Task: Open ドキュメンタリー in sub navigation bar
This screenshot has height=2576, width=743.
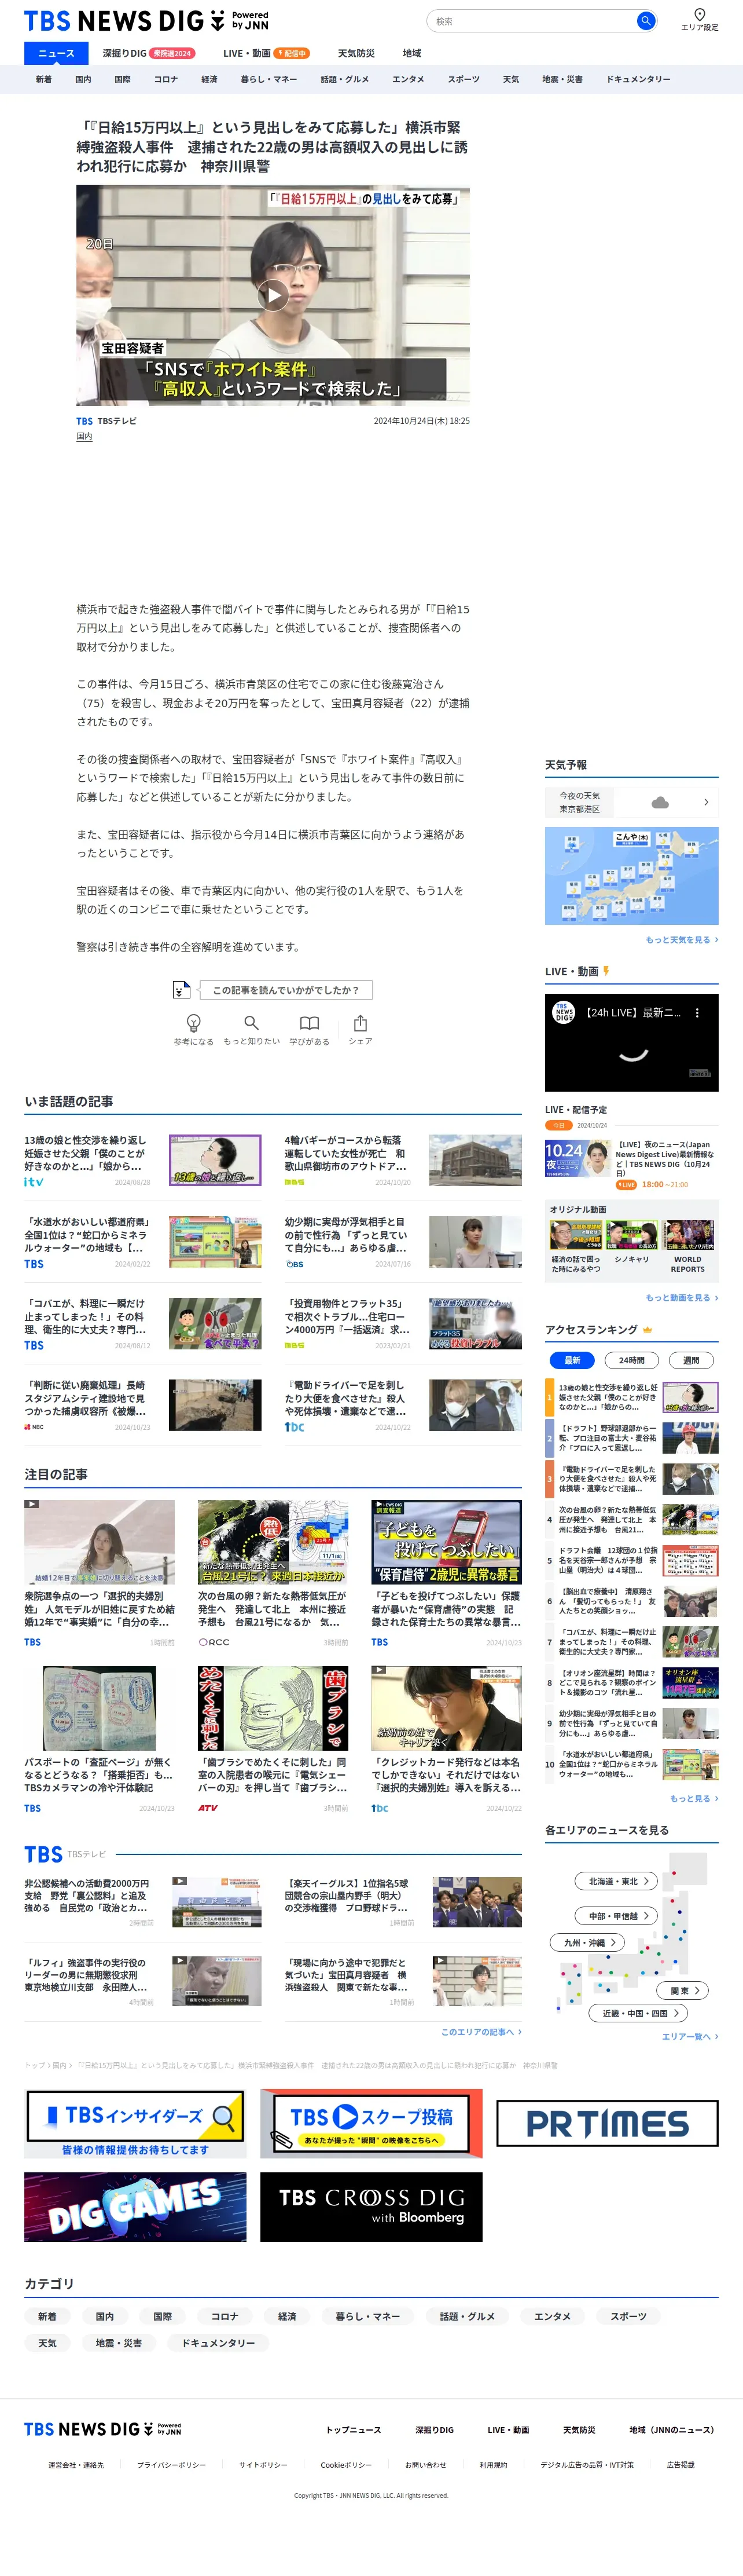Action: (x=638, y=79)
